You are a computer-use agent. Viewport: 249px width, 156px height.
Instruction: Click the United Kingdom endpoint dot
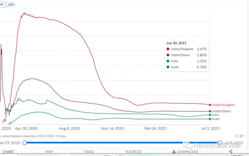coord(210,105)
